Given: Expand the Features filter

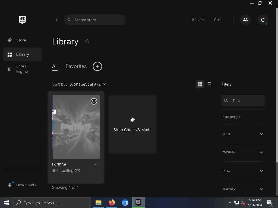Looking at the screenshot, I should pyautogui.click(x=243, y=152).
